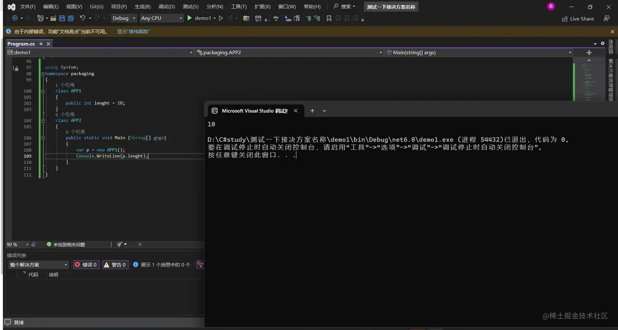This screenshot has height=330, width=618.
Task: Open the Git(G) menu
Action: 96,7
